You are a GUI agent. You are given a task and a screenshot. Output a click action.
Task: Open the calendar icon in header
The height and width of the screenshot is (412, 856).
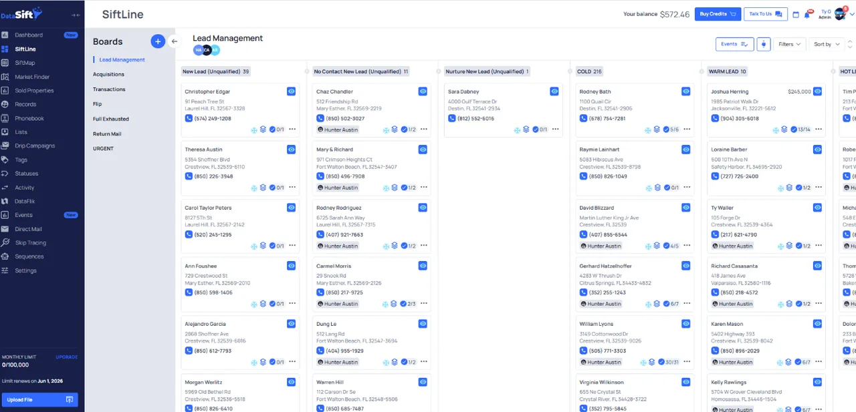796,14
